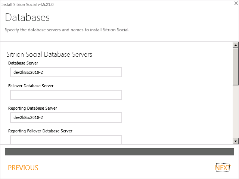The height and width of the screenshot is (179, 239).
Task: Click the "Reporting Failover Database Server" label
Action: tap(40, 131)
